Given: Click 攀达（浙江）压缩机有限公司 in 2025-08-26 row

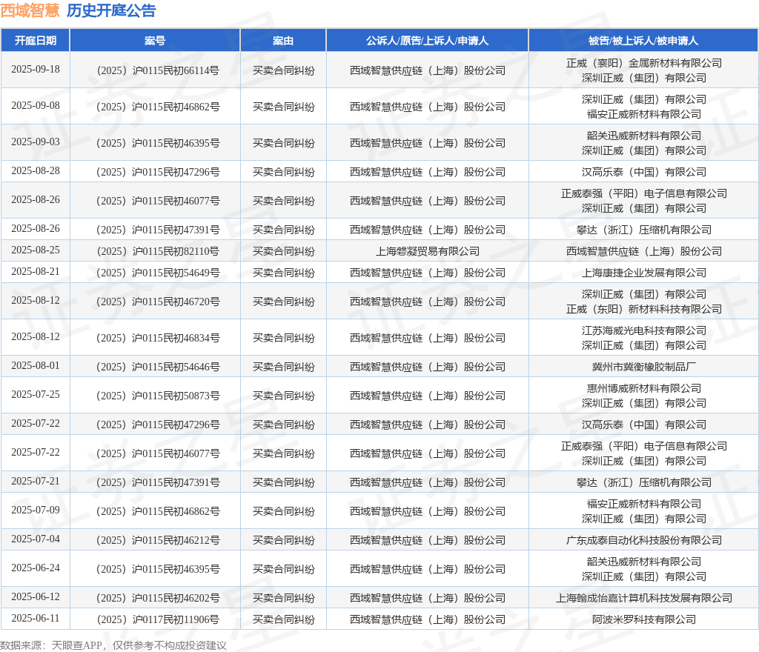Looking at the screenshot, I should [x=644, y=230].
